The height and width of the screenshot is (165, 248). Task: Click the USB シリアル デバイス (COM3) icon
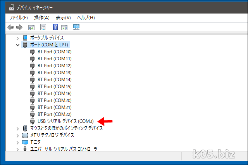pyautogui.click(x=33, y=121)
